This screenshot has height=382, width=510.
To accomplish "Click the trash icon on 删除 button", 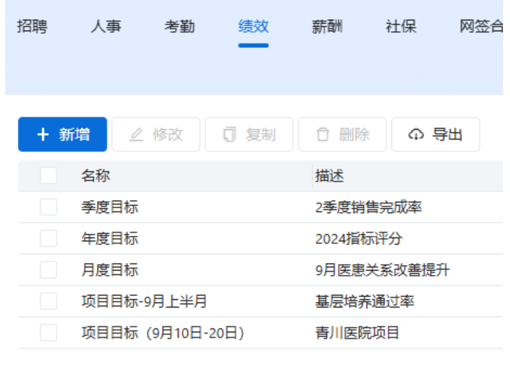I will point(323,135).
